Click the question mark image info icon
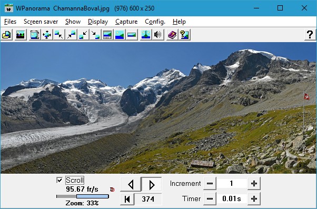 [184, 35]
